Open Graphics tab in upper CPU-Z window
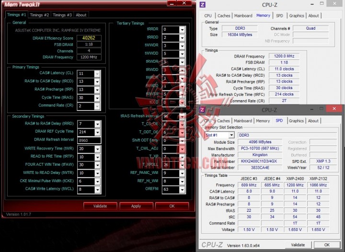Image resolution: width=345 pixels, height=252 pixels. coord(297,16)
